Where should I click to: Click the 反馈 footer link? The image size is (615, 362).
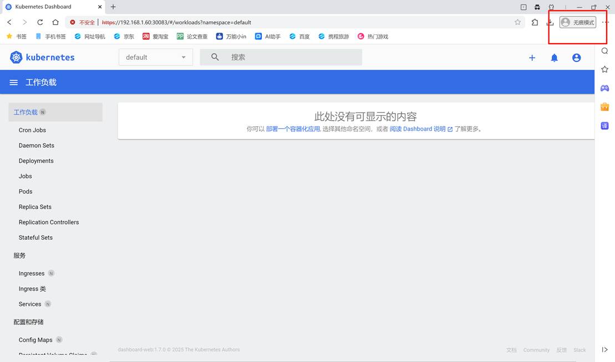pos(561,350)
